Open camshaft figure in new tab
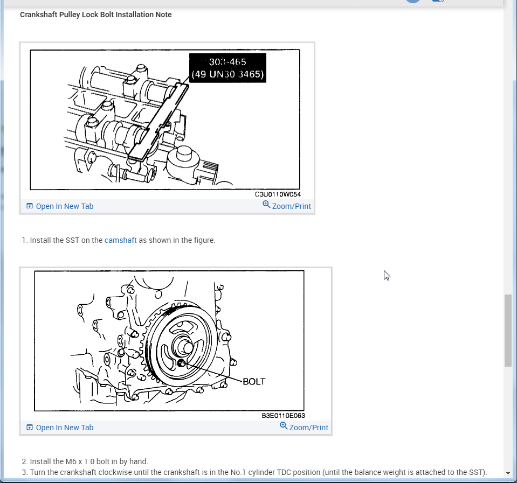517x483 pixels. [x=65, y=206]
